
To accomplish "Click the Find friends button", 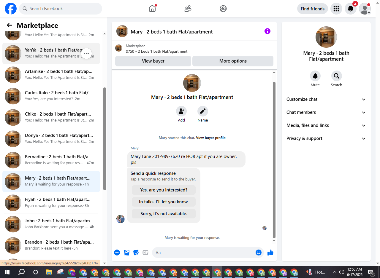I will 313,9.
